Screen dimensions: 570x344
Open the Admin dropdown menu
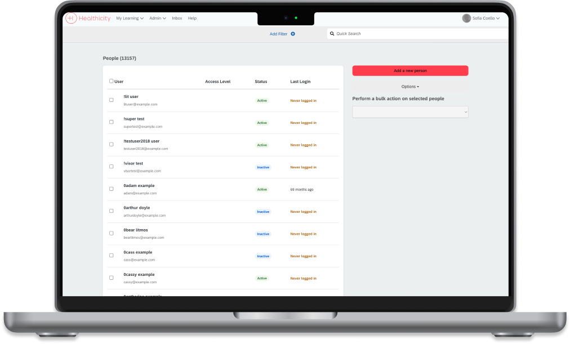(x=157, y=18)
